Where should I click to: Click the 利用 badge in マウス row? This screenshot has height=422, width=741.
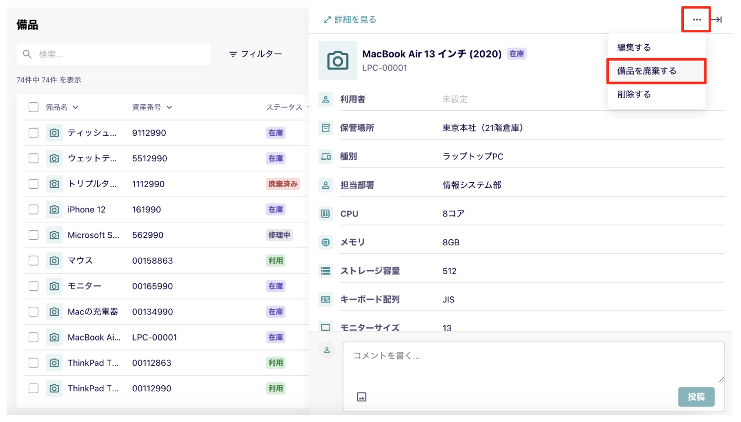tap(276, 261)
